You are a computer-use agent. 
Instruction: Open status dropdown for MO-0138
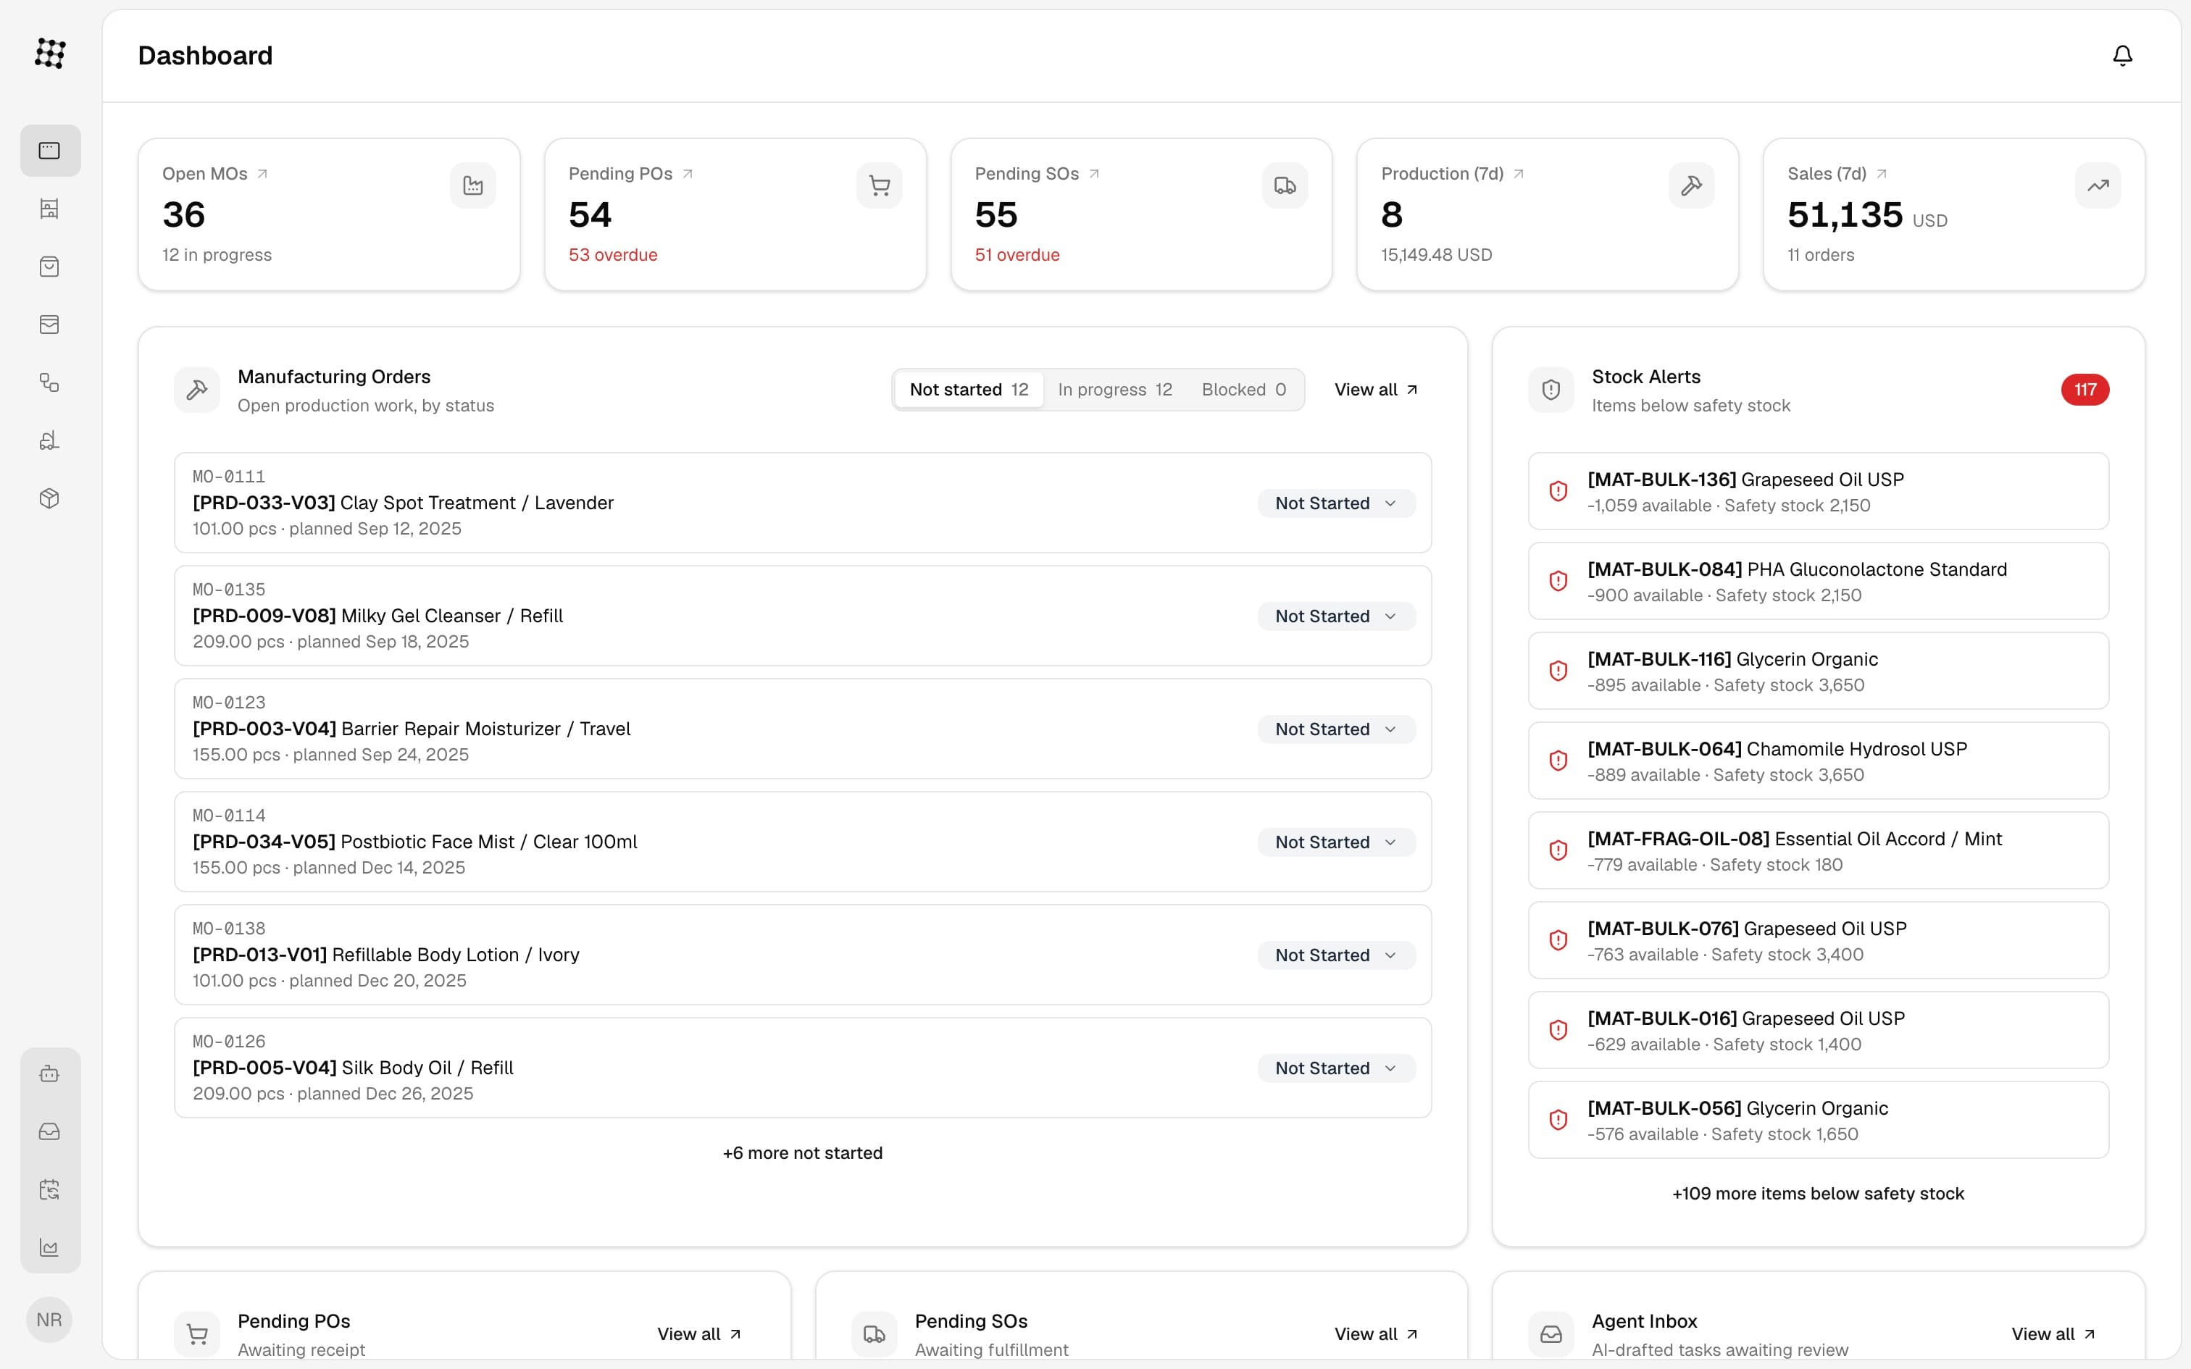tap(1336, 955)
